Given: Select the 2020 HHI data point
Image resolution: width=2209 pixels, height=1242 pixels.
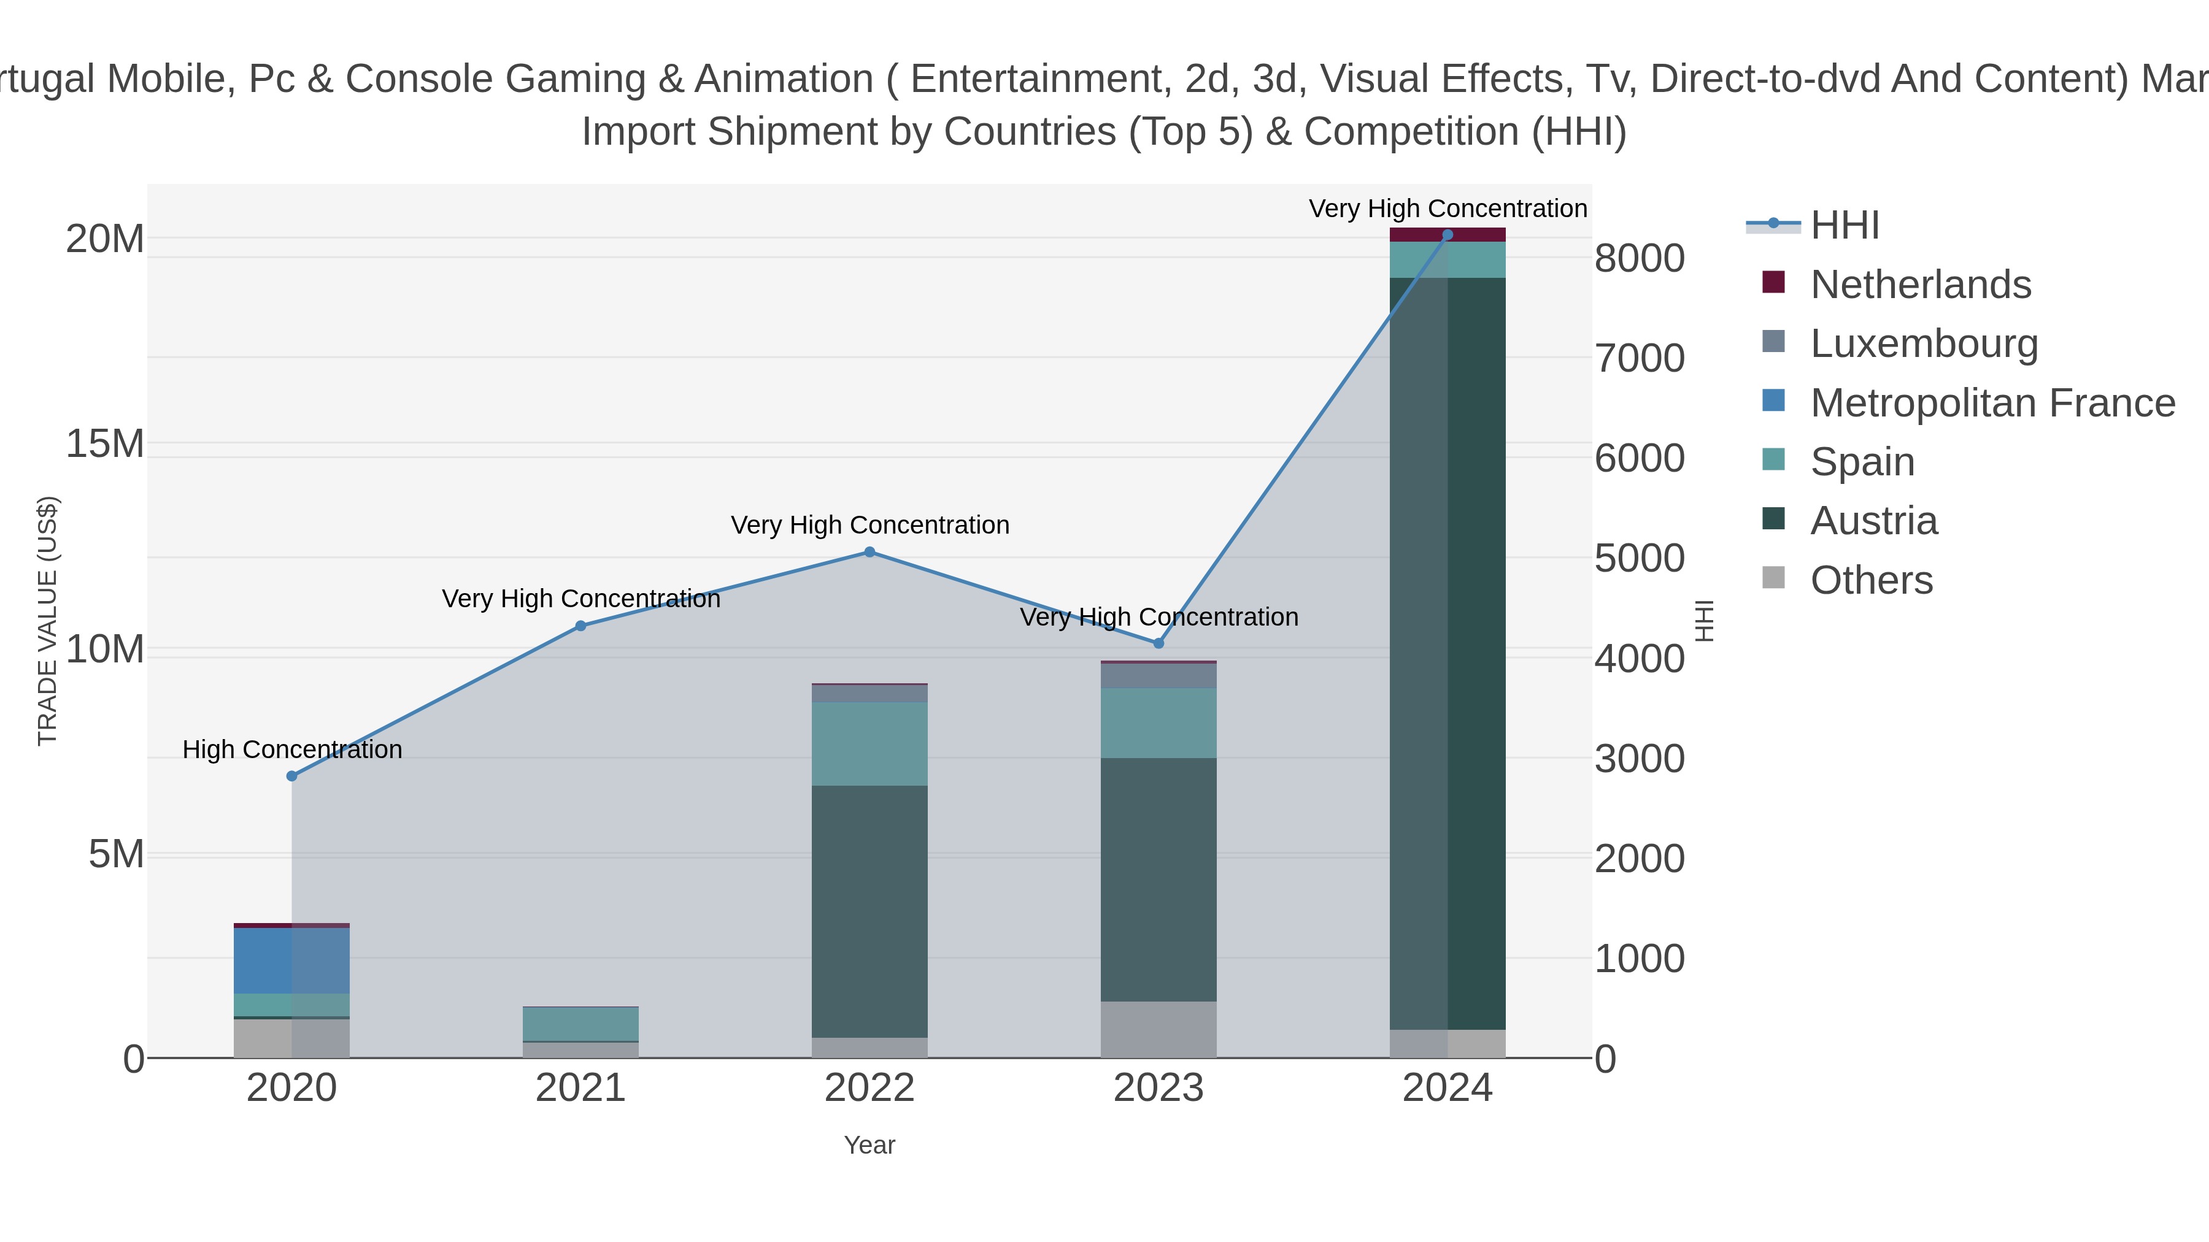Looking at the screenshot, I should click(291, 776).
